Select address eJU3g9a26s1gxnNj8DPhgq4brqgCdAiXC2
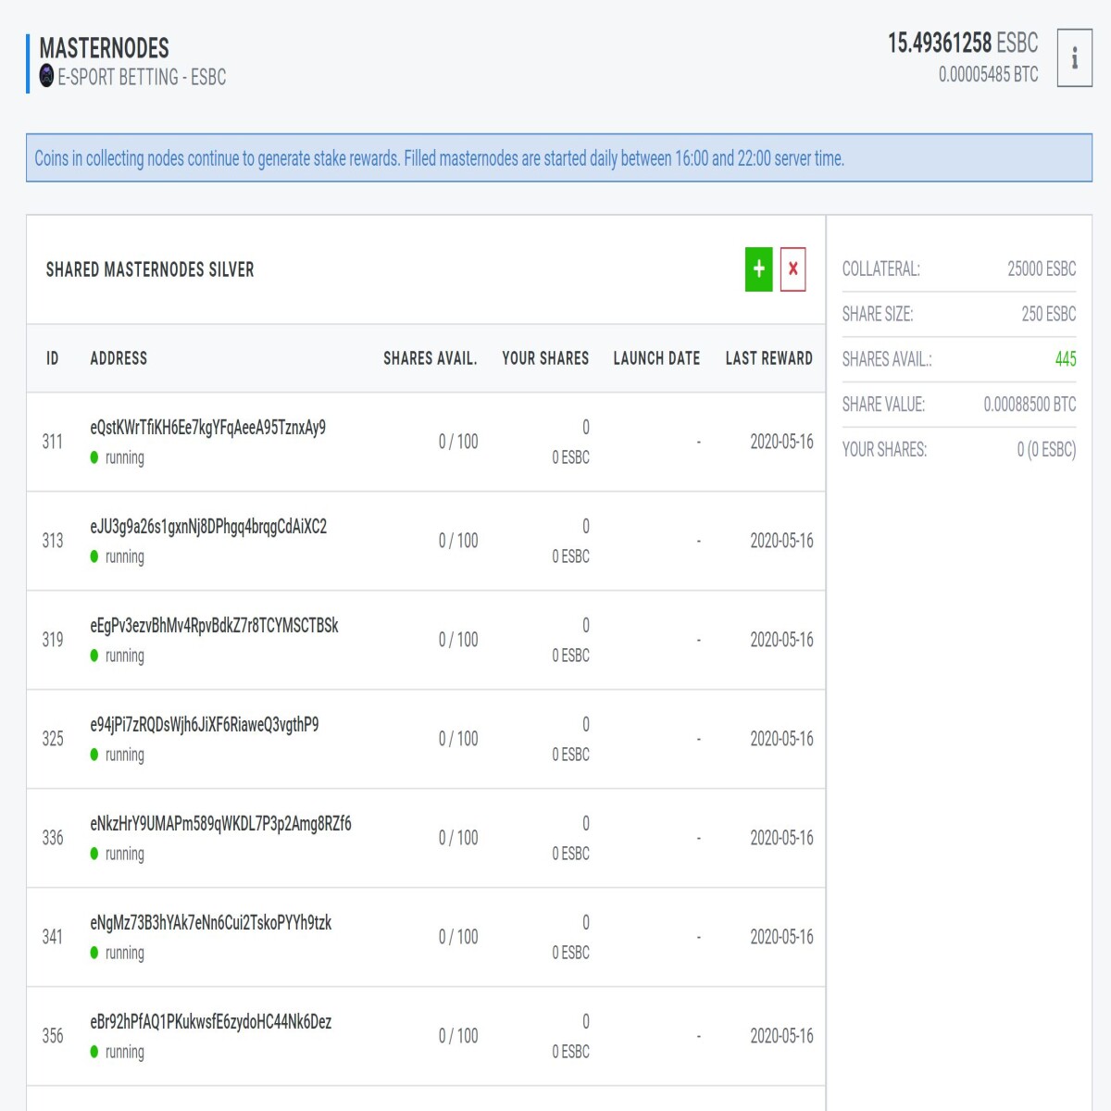Image resolution: width=1111 pixels, height=1111 pixels. (208, 527)
